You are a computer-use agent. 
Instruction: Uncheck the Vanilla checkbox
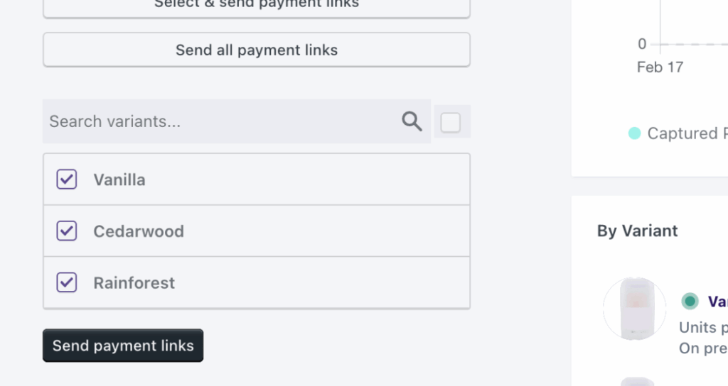pyautogui.click(x=67, y=180)
